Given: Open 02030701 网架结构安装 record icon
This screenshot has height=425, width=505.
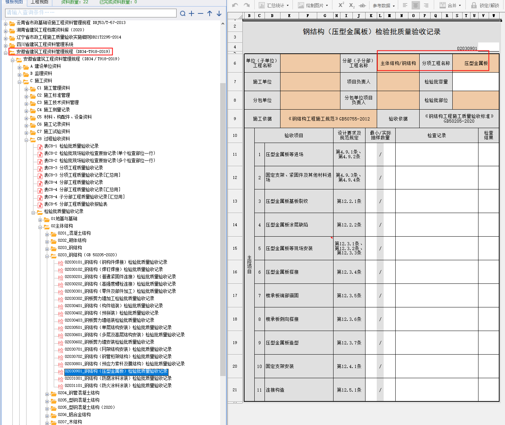Looking at the screenshot, I should point(61,350).
